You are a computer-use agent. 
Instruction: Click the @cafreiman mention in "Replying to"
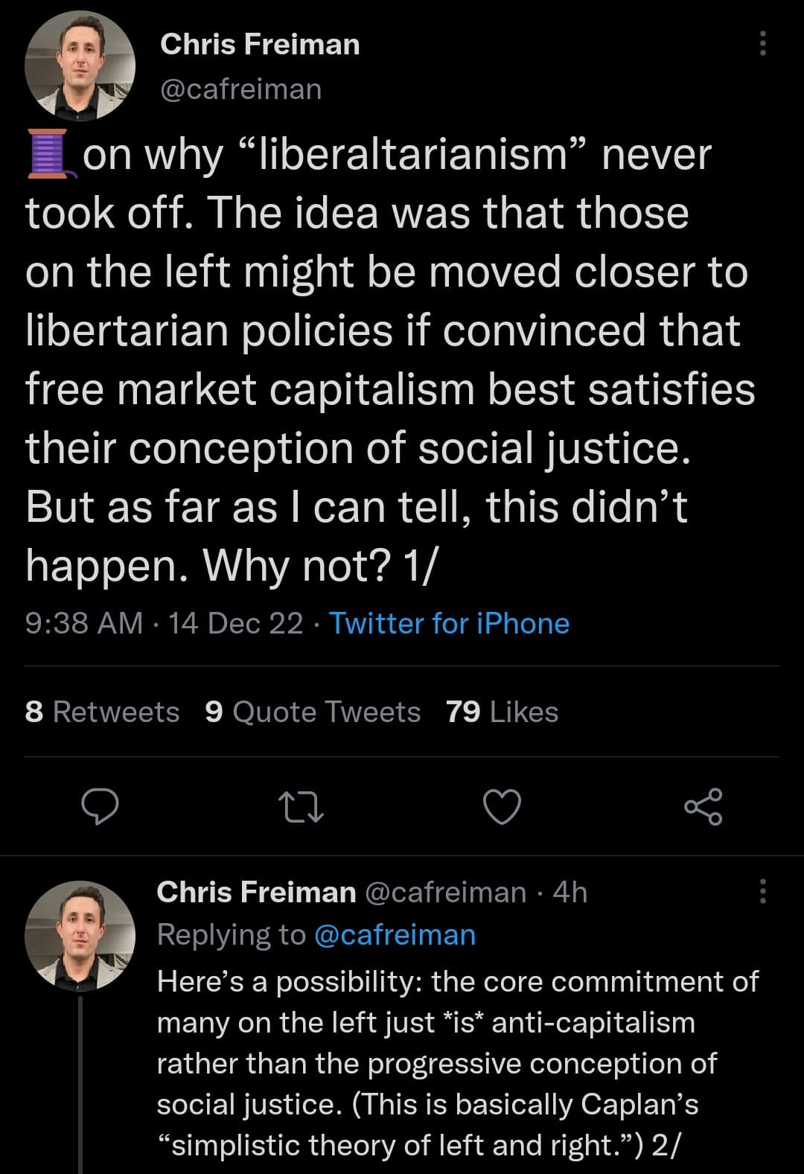click(395, 934)
